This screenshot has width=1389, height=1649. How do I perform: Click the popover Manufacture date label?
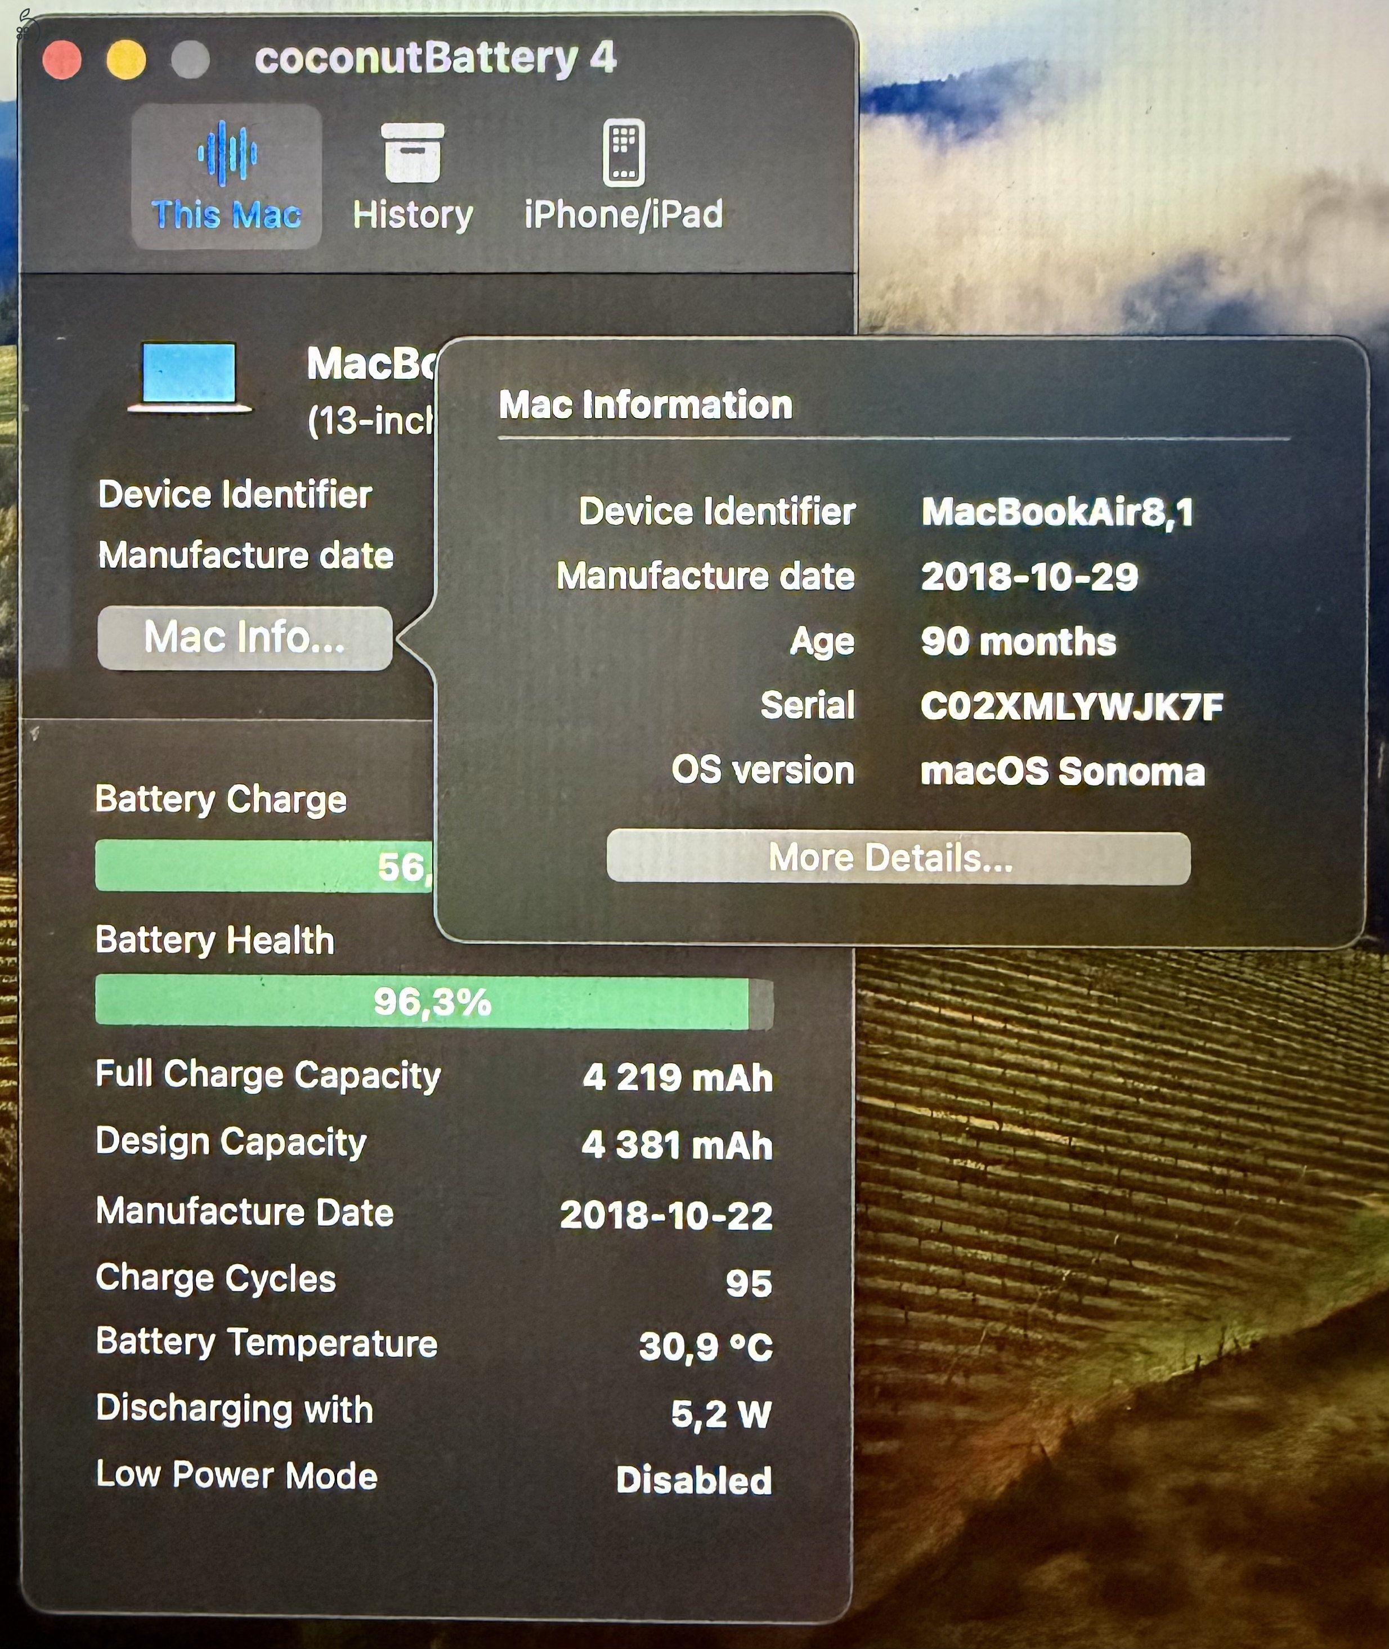coord(706,576)
